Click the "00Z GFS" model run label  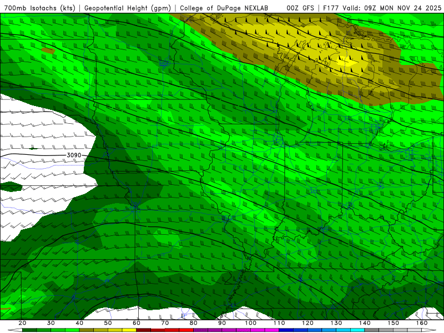(x=300, y=8)
